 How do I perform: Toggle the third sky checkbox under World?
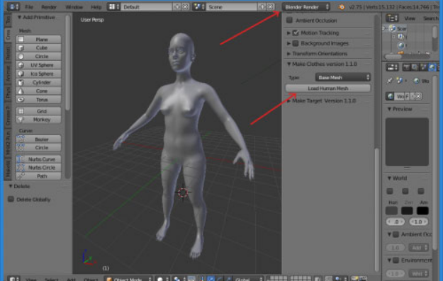tap(421, 191)
